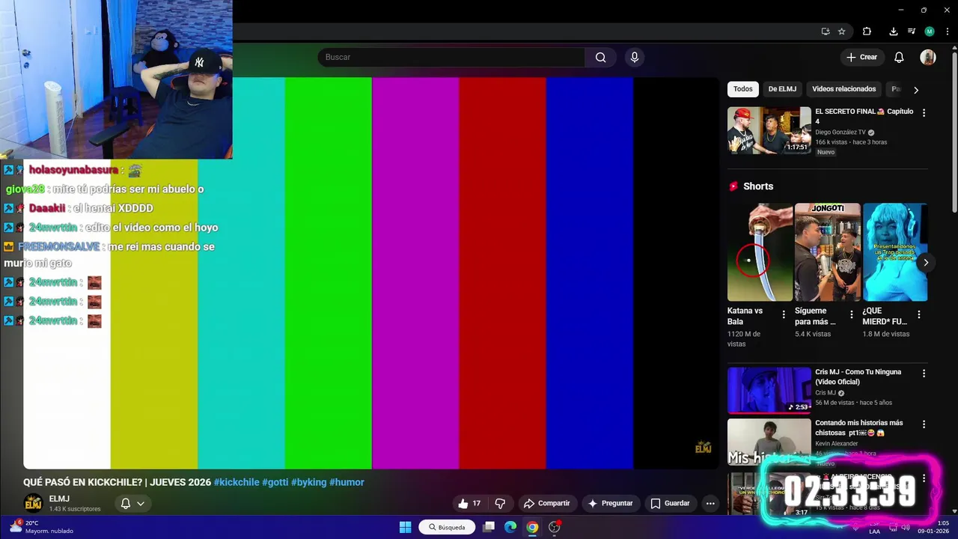The image size is (958, 539).
Task: Open Diego González TV channel name
Action: [x=840, y=133]
